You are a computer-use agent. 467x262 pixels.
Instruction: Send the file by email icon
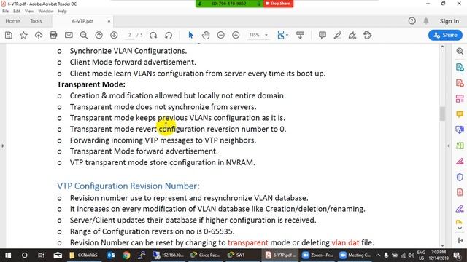[69, 36]
